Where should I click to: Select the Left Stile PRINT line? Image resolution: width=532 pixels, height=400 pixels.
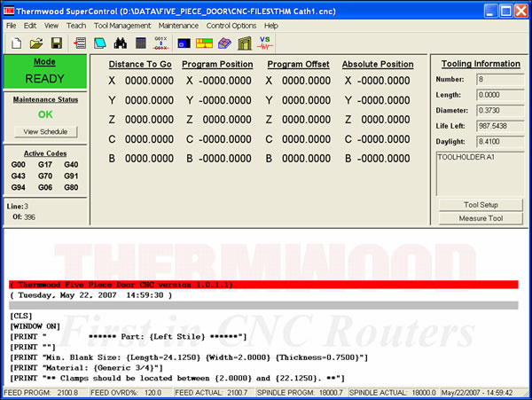point(129,337)
